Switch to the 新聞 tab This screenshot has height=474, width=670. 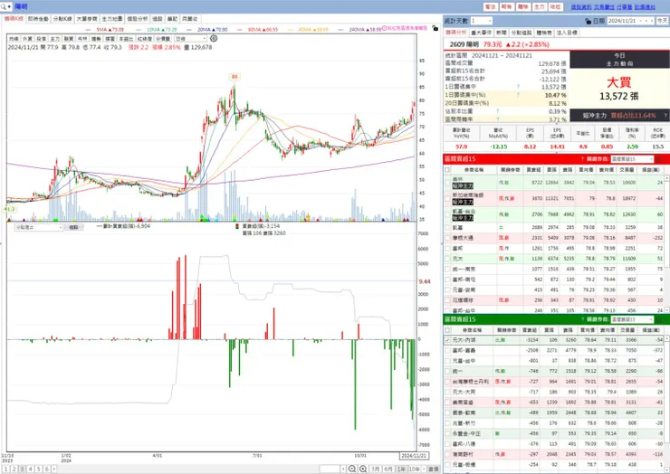point(502,33)
